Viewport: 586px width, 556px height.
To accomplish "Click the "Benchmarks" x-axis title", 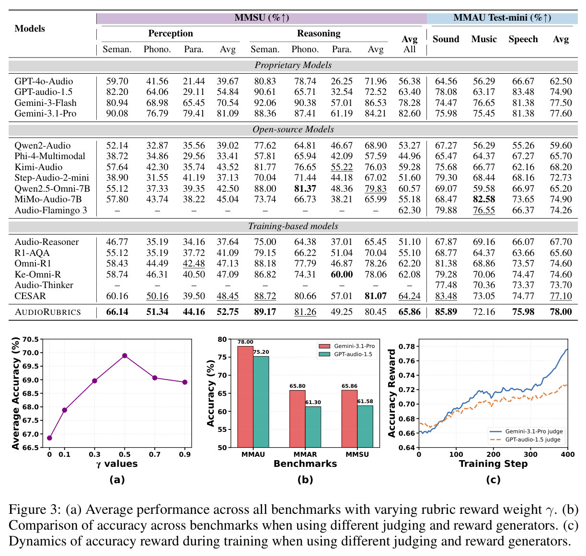I will (305, 464).
